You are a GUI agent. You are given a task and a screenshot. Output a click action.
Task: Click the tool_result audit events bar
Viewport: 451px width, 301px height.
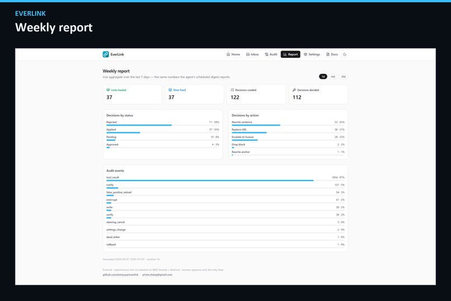(225, 180)
